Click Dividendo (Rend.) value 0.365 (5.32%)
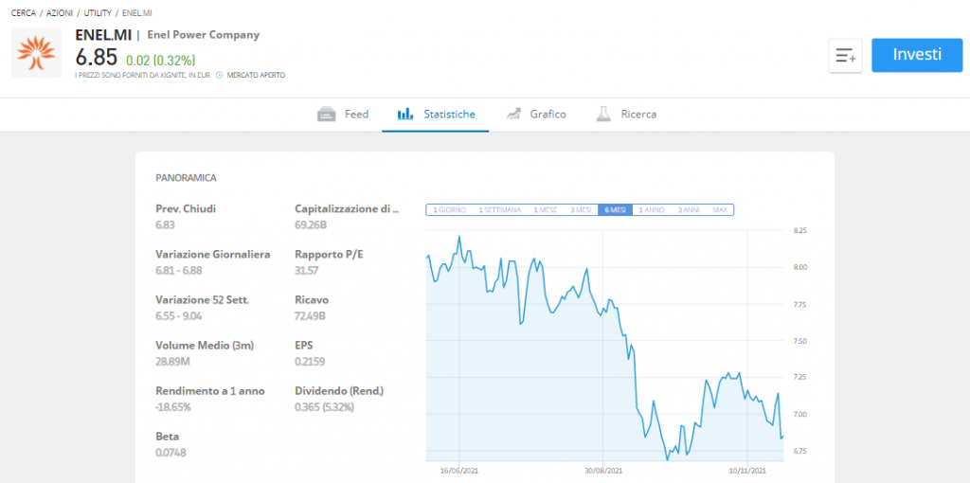The height and width of the screenshot is (483, 970). click(325, 407)
